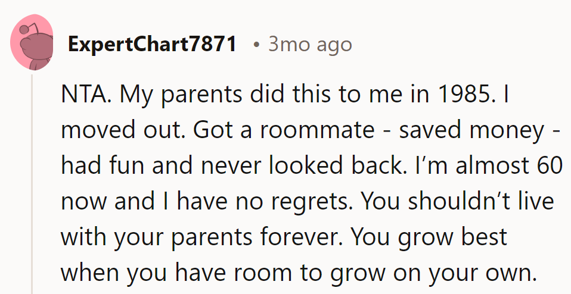Click the dot separator before the timestamp

click(x=256, y=45)
